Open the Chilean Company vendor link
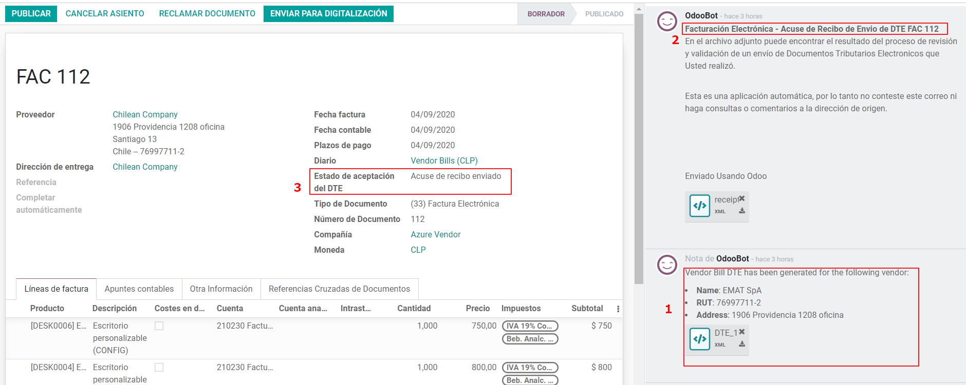 145,115
